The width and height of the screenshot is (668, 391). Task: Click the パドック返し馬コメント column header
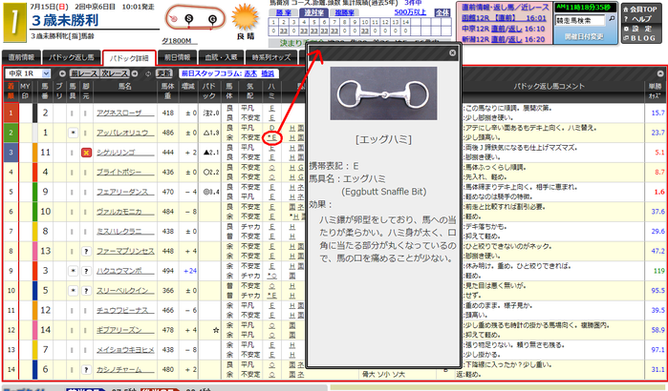pyautogui.click(x=549, y=86)
